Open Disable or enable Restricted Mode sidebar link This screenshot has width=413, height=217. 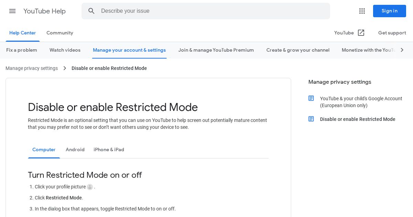358,119
